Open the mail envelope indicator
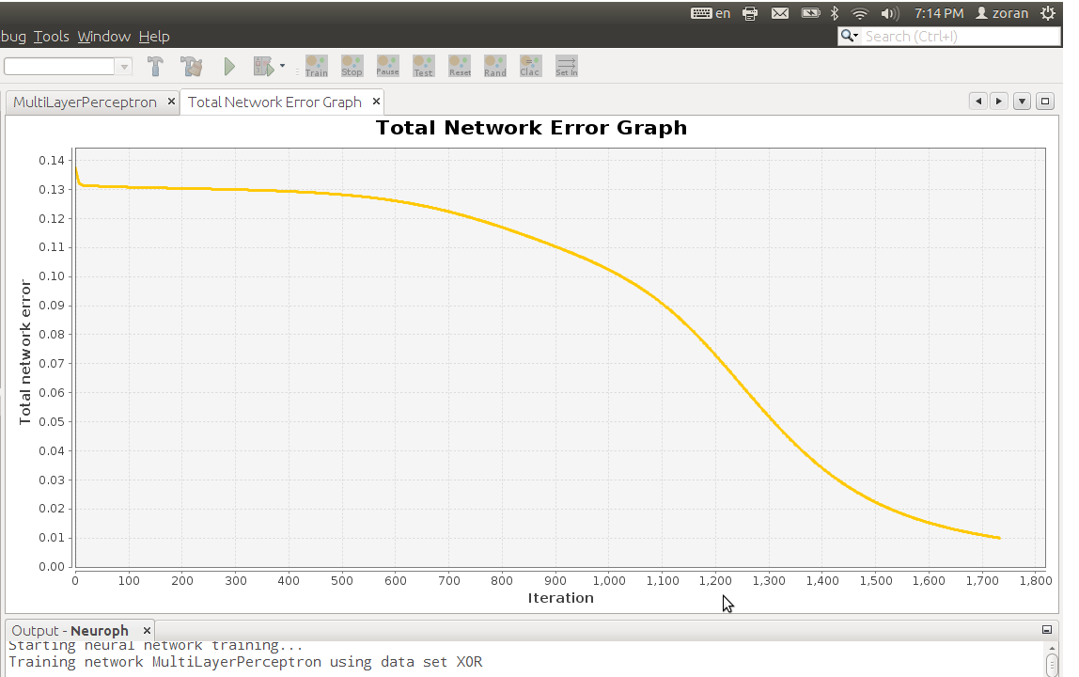 780,13
